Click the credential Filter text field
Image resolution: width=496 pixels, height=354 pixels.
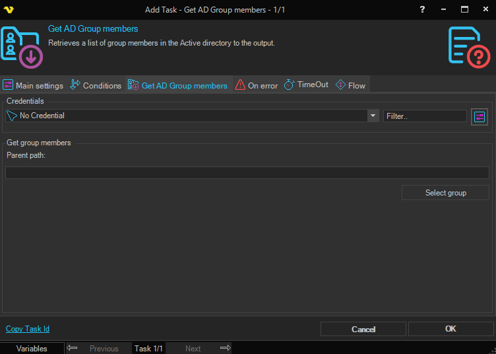point(425,116)
